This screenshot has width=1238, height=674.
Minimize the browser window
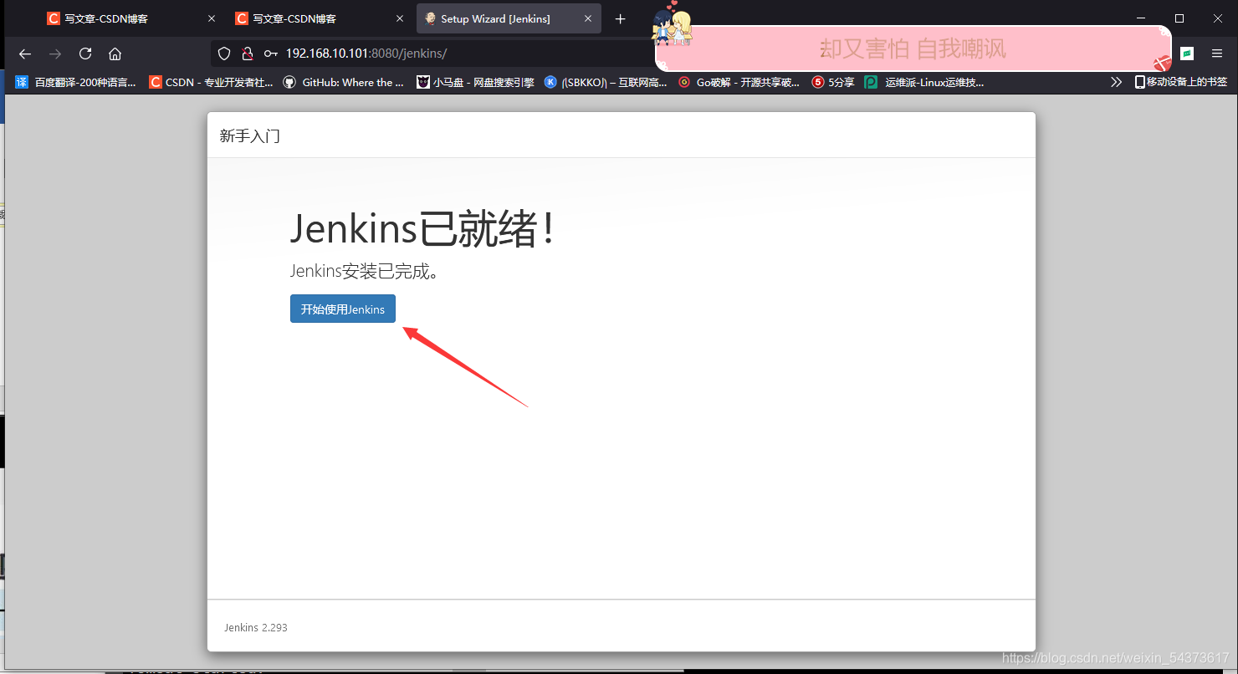pos(1141,18)
